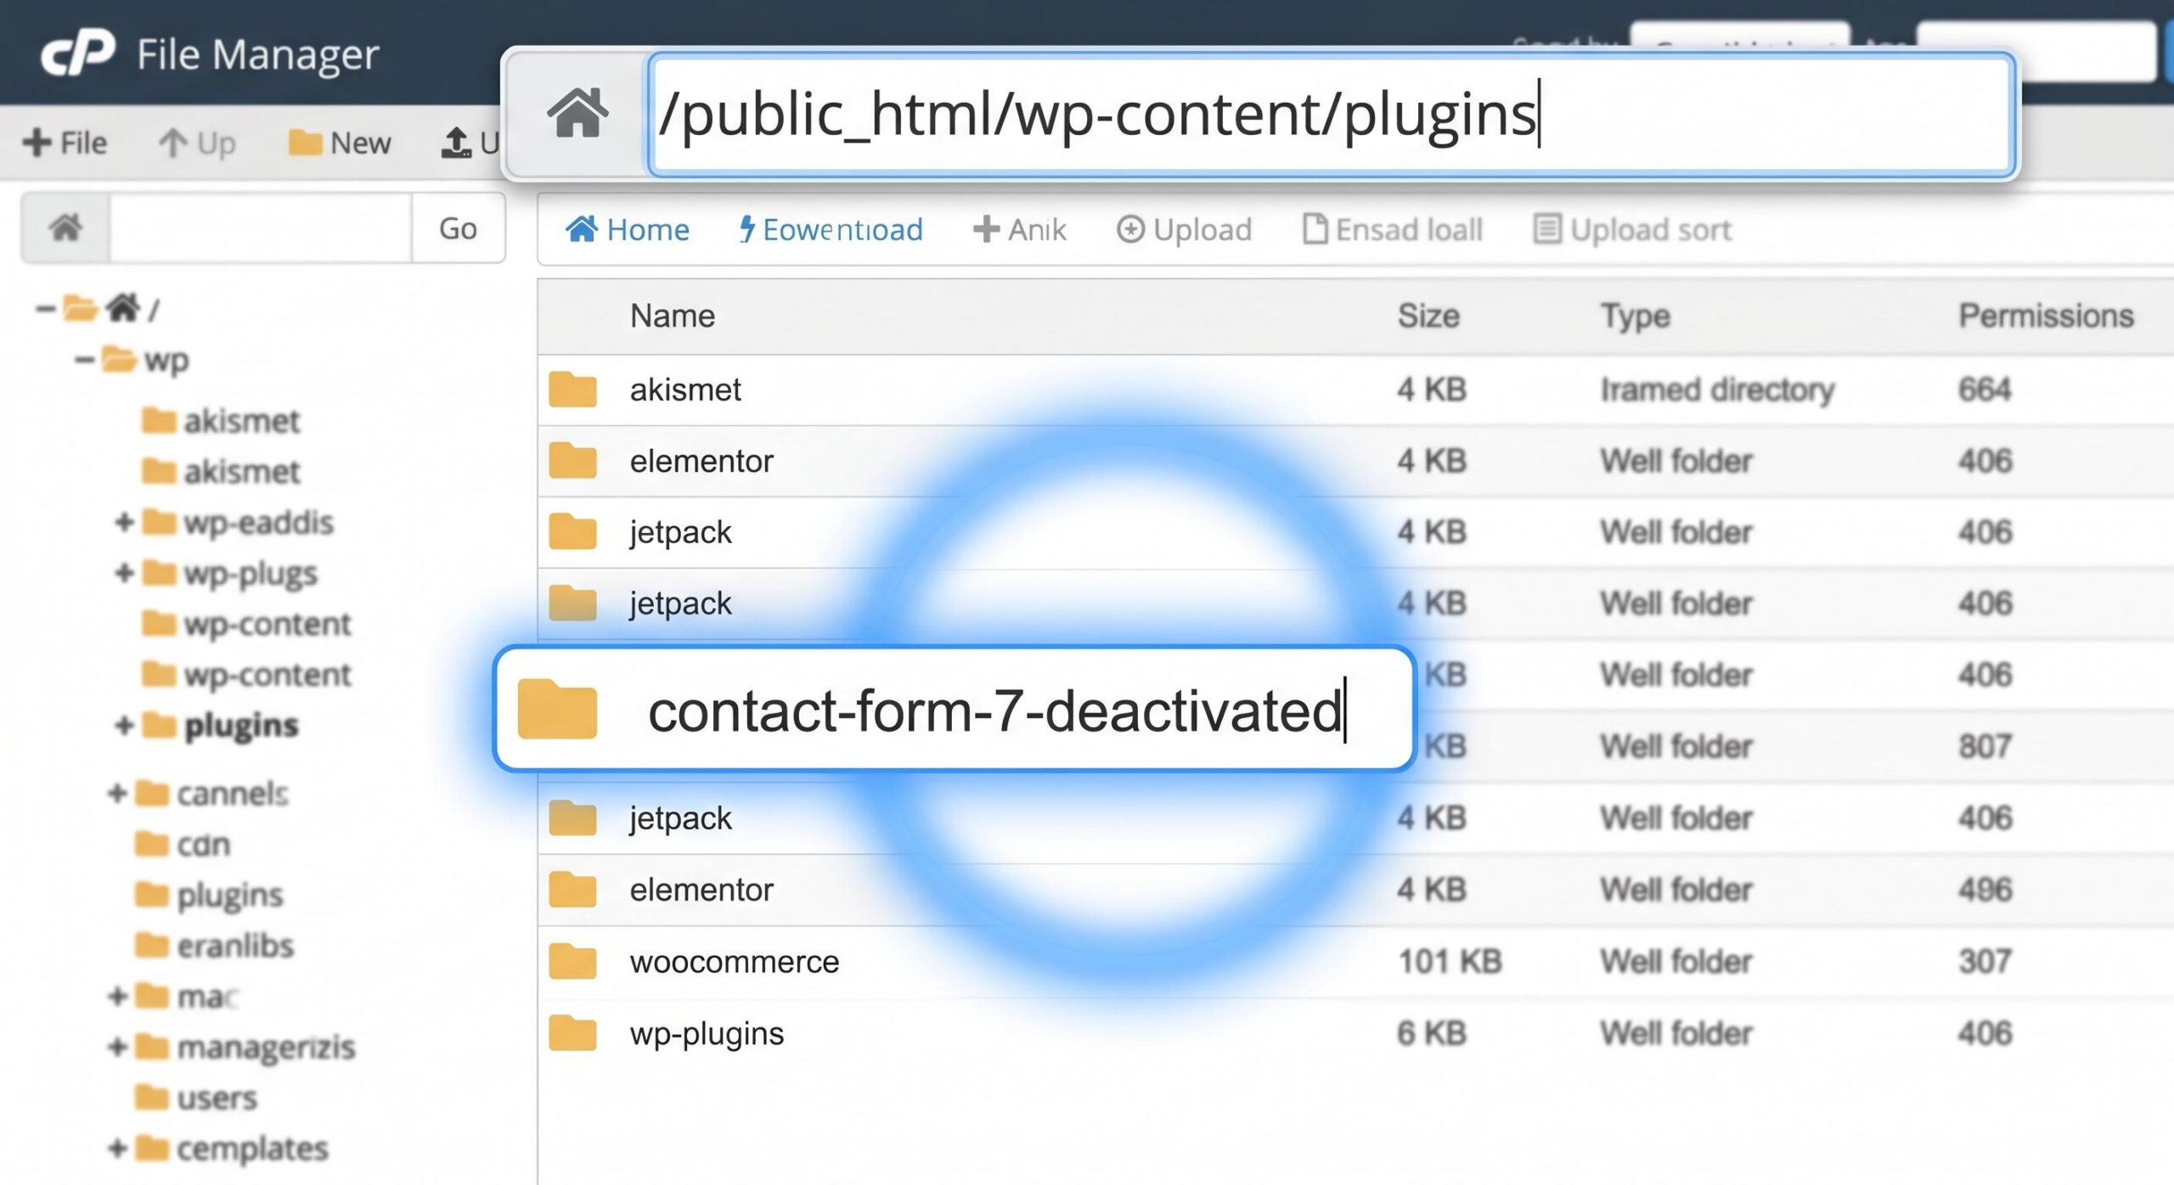Go up one level with Up button
This screenshot has width=2174, height=1185.
pos(197,143)
